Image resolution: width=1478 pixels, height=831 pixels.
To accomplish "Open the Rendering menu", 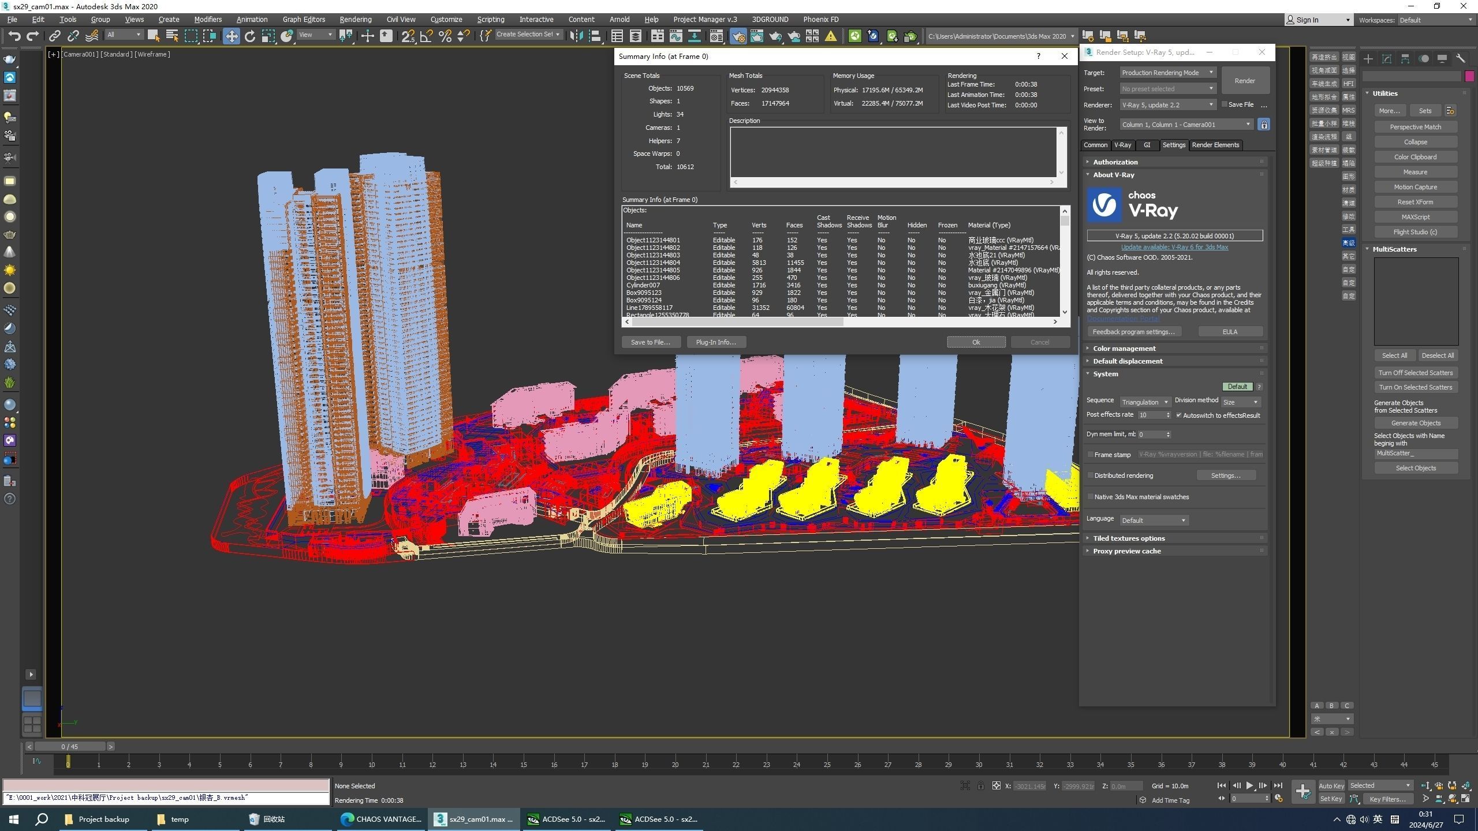I will (355, 20).
